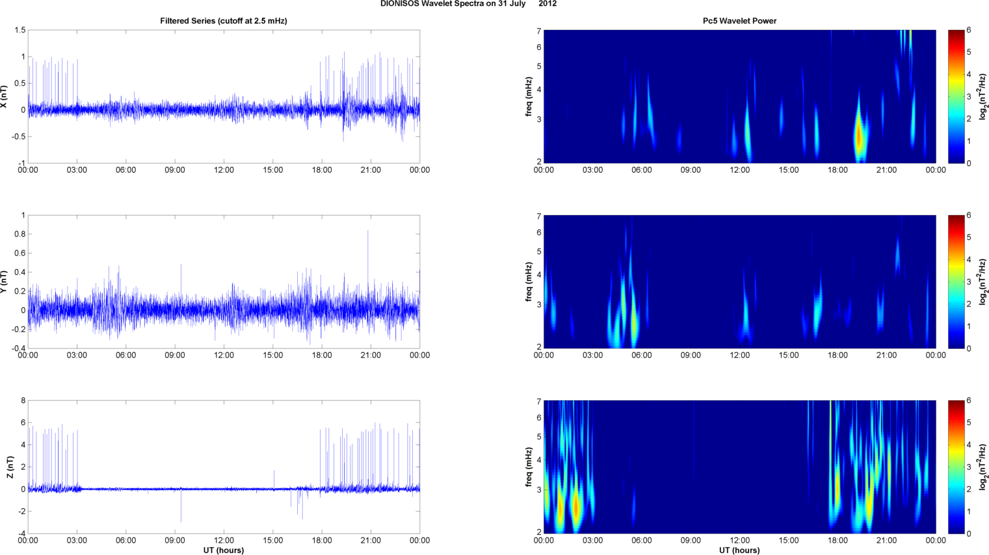Click the "18:00" tick under Y series plot

(322, 355)
